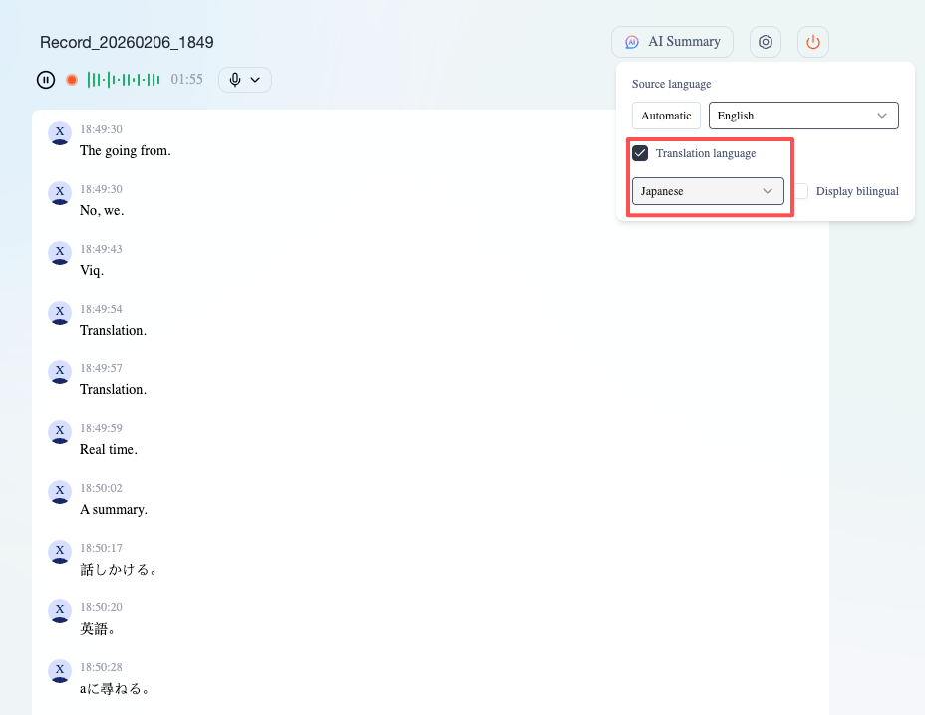The height and width of the screenshot is (715, 925).
Task: Click the 18:49:54 timestamp
Action: 101,309
